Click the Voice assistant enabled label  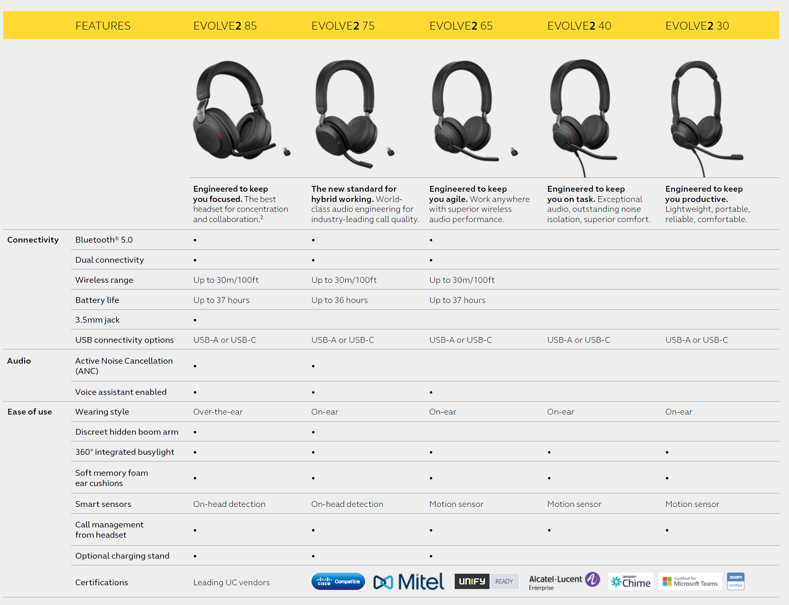pyautogui.click(x=121, y=392)
